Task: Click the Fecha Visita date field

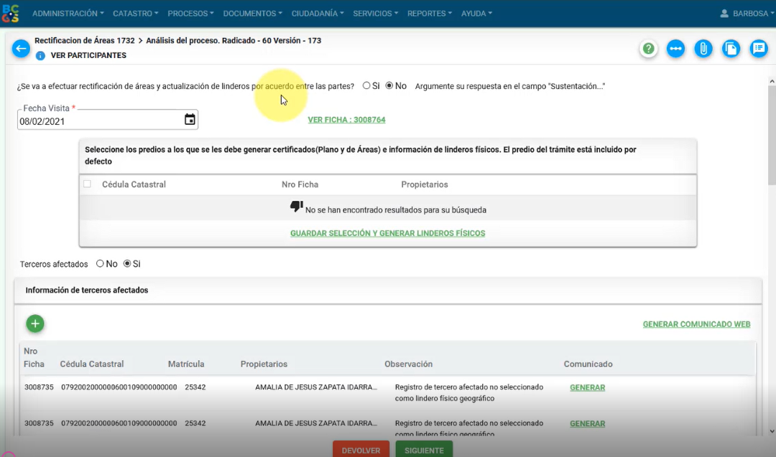Action: 97,121
